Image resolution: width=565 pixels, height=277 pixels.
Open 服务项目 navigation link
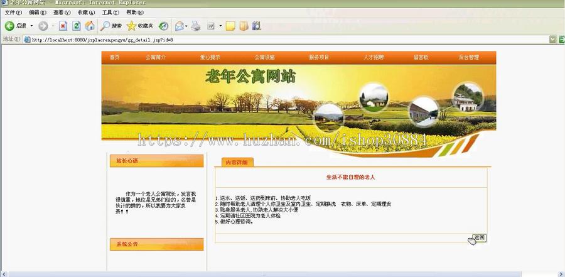click(319, 57)
